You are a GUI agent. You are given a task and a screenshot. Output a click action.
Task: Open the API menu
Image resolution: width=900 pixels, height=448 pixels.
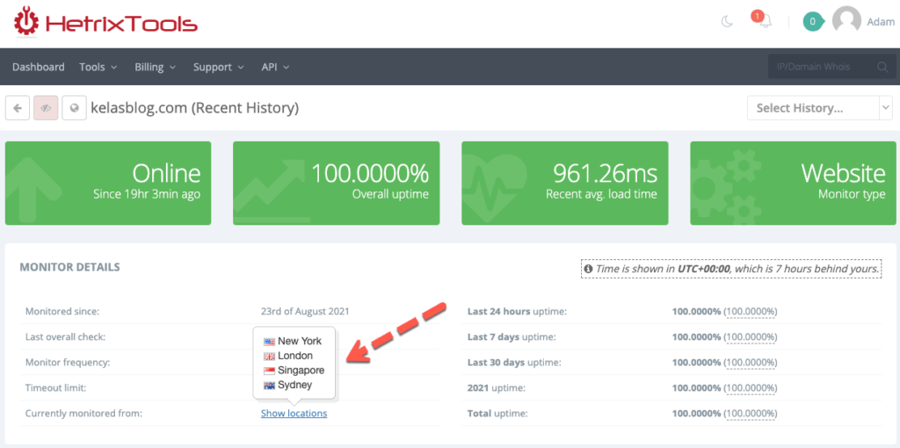[275, 67]
